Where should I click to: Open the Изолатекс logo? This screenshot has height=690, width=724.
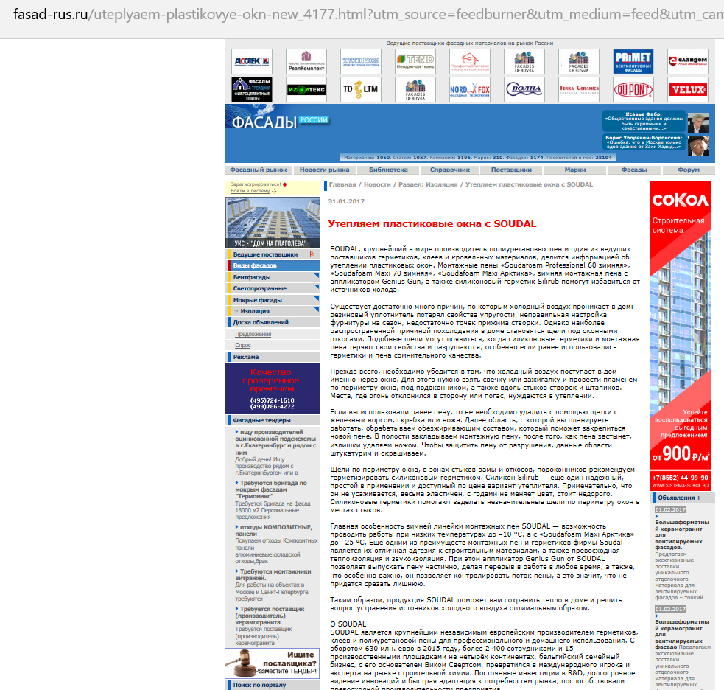306,89
